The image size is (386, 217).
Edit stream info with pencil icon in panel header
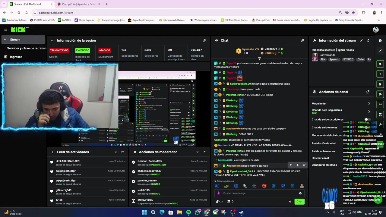pos(361,40)
